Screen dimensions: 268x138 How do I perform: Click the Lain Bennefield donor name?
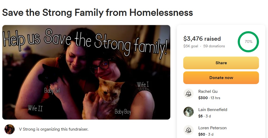click(x=213, y=110)
